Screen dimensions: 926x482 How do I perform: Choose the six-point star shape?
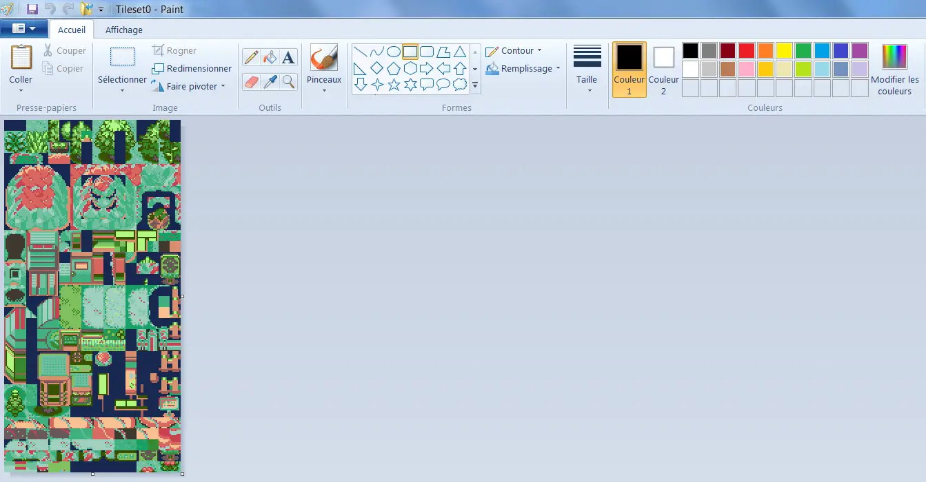(410, 85)
